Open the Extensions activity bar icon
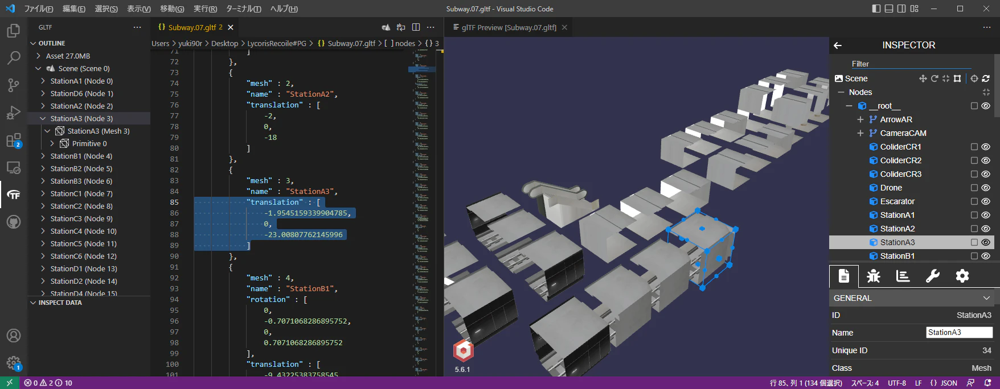The height and width of the screenshot is (389, 1000). [14, 140]
